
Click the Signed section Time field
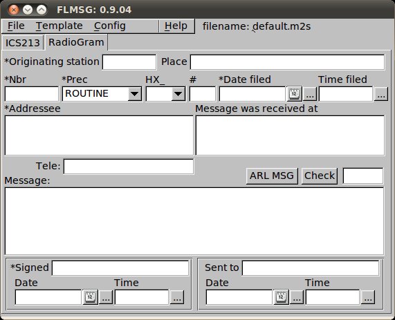pos(142,297)
